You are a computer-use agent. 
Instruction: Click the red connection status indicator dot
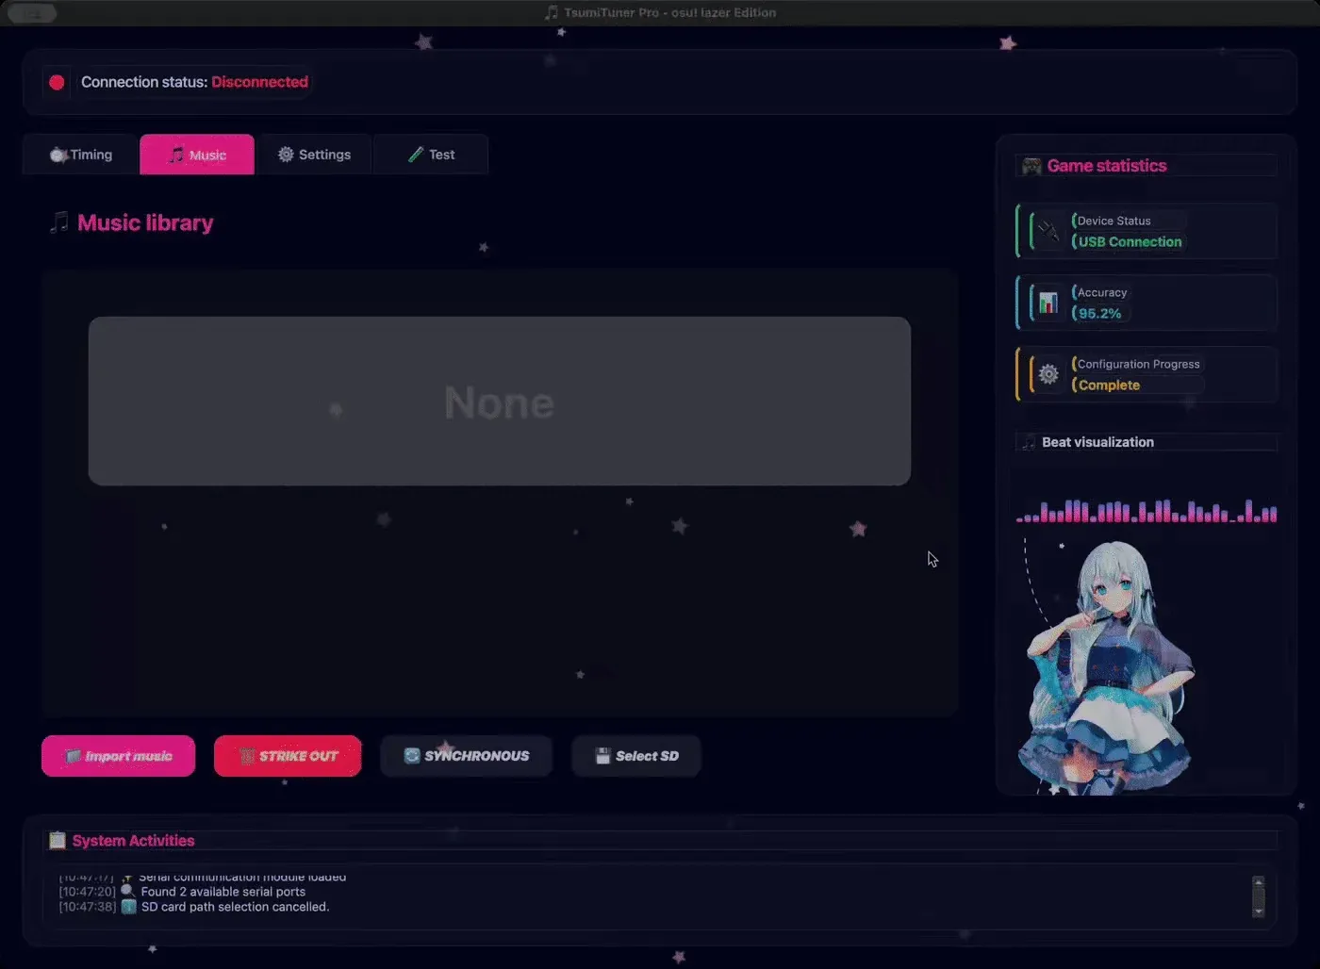point(57,82)
